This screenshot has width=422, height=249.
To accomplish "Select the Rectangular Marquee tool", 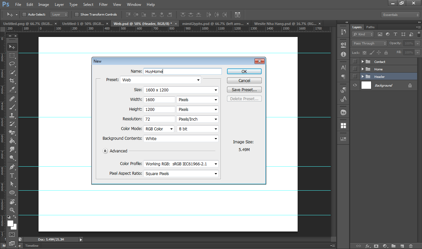I will point(12,55).
